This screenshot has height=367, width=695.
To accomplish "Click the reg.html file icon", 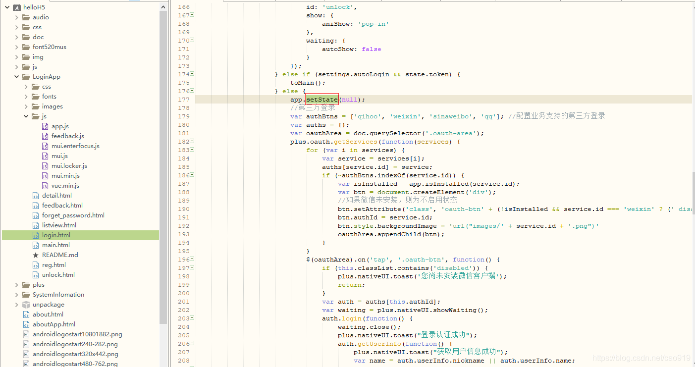I will 36,265.
